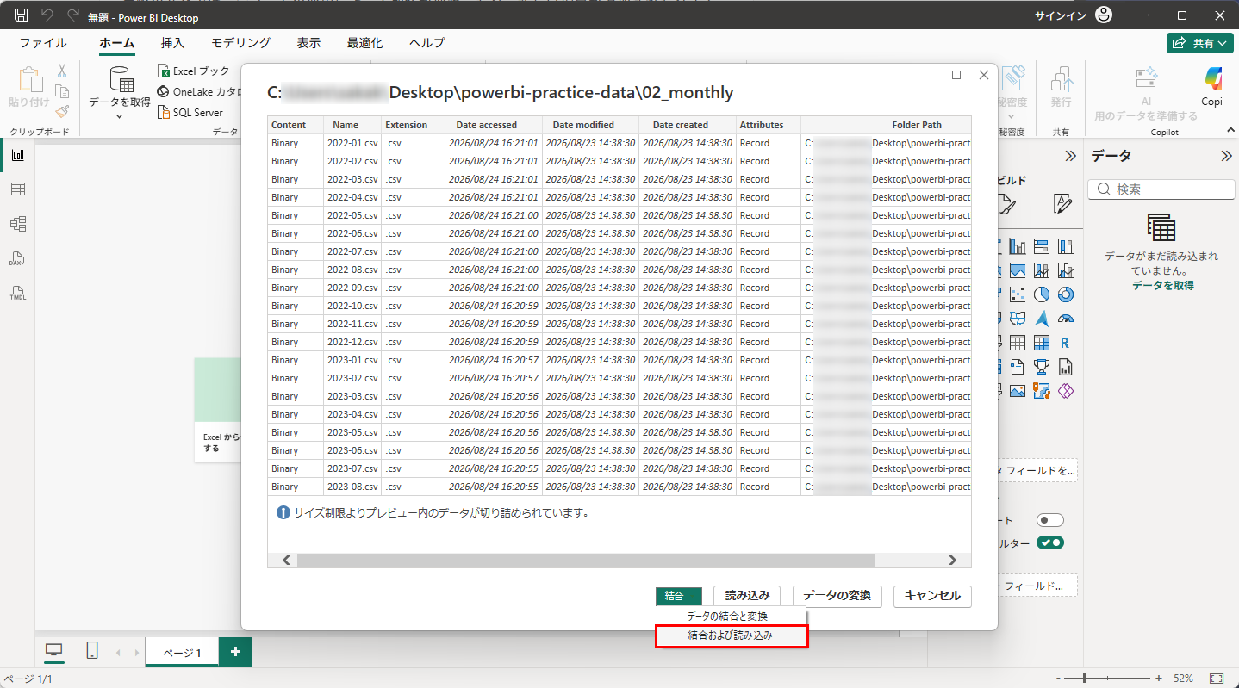Viewport: 1239px width, 688px height.
Task: Select the Azure map arrow visual
Action: [x=1041, y=319]
